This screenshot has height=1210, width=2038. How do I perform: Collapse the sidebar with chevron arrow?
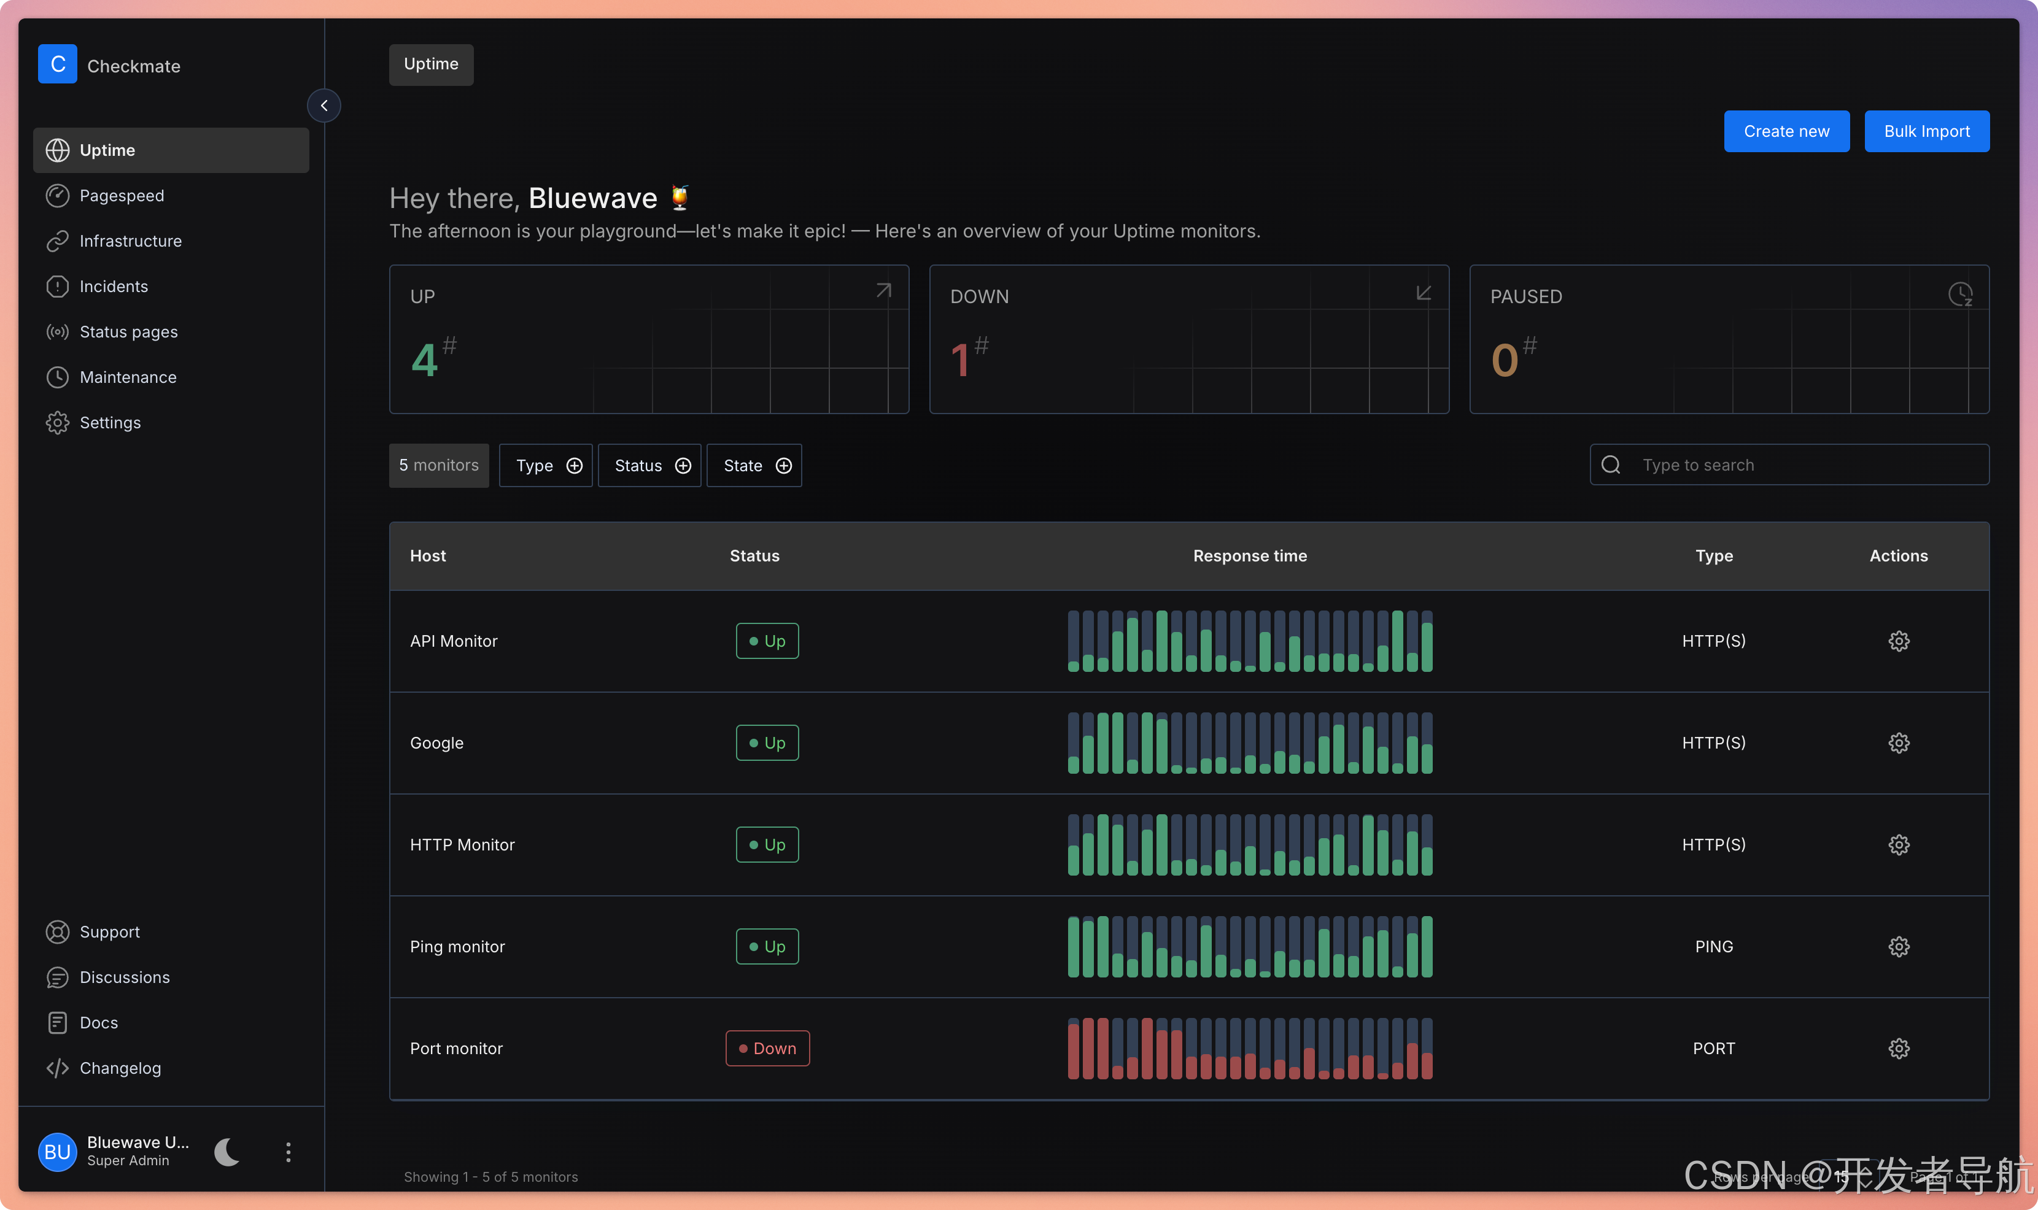coord(324,105)
